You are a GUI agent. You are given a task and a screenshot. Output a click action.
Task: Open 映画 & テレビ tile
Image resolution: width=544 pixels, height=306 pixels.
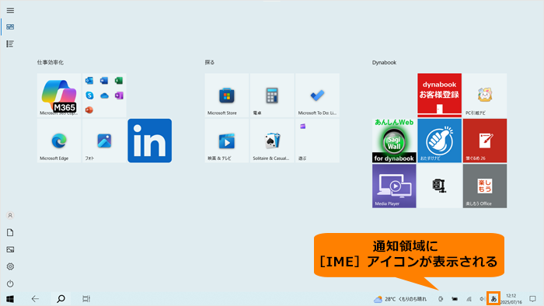(227, 141)
